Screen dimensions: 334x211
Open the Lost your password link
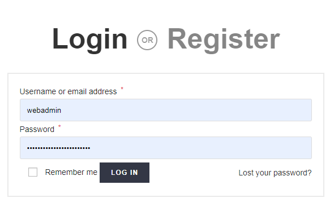click(275, 173)
